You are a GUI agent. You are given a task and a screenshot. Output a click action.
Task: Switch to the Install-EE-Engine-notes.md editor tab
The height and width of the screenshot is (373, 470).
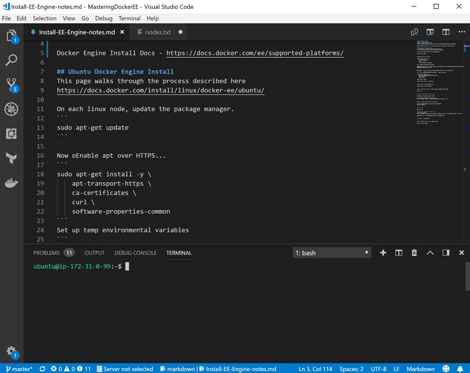tap(77, 32)
